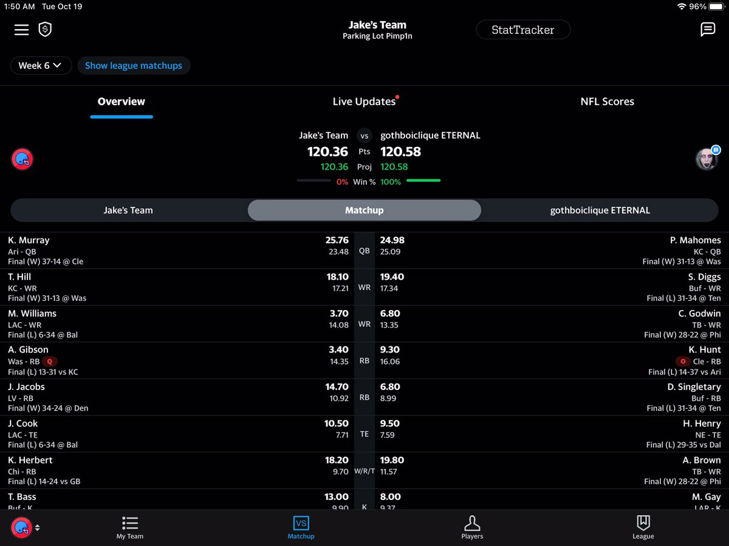Viewport: 729px width, 546px height.
Task: Tap Jake's Team win percentage bar
Action: click(x=314, y=181)
